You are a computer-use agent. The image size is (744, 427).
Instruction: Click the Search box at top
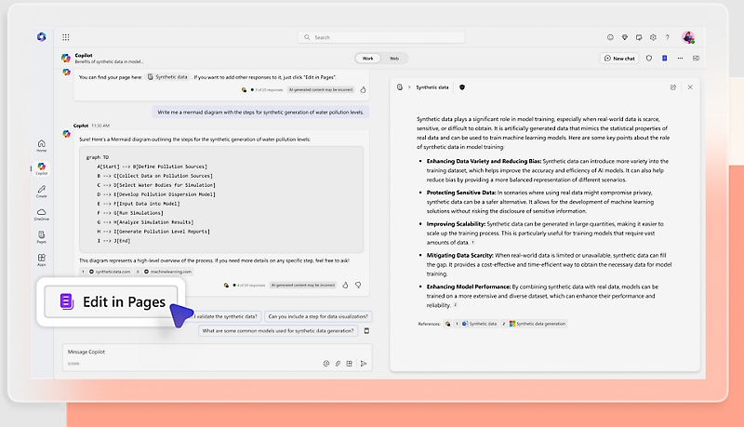[x=381, y=37]
